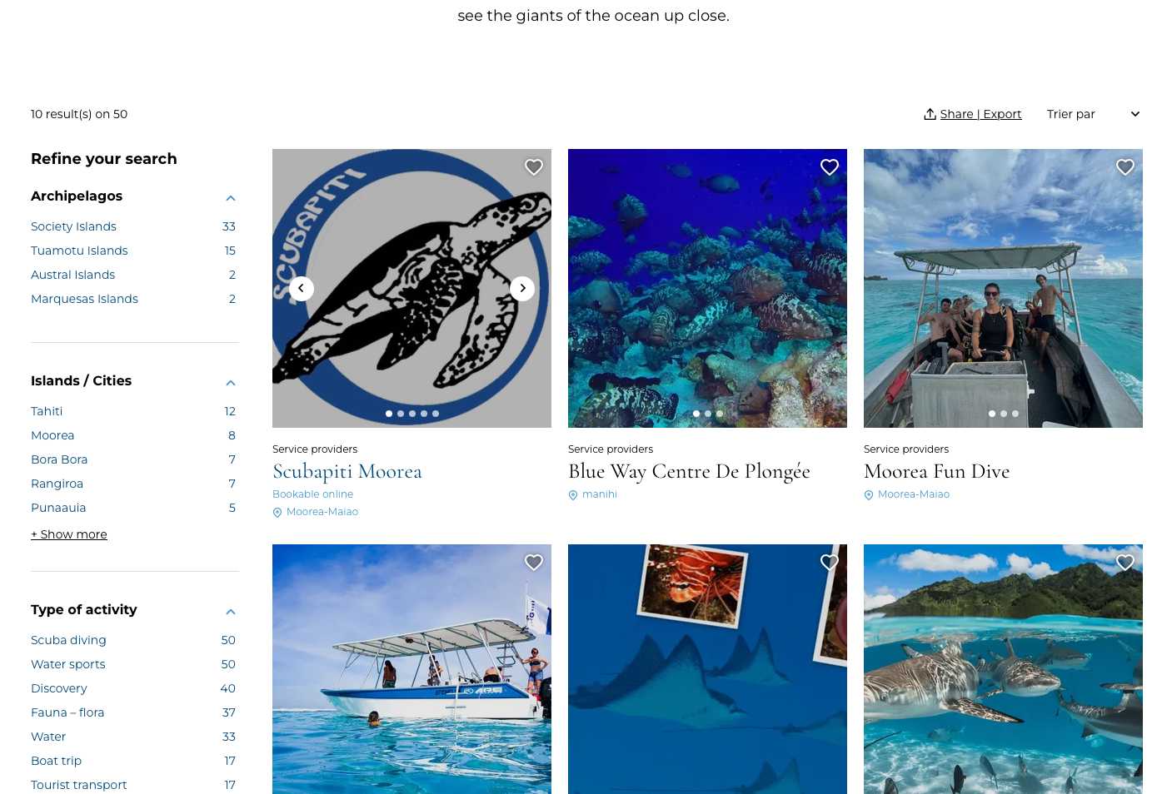Collapse the Type of activity section
This screenshot has height=794, width=1157.
(x=231, y=611)
